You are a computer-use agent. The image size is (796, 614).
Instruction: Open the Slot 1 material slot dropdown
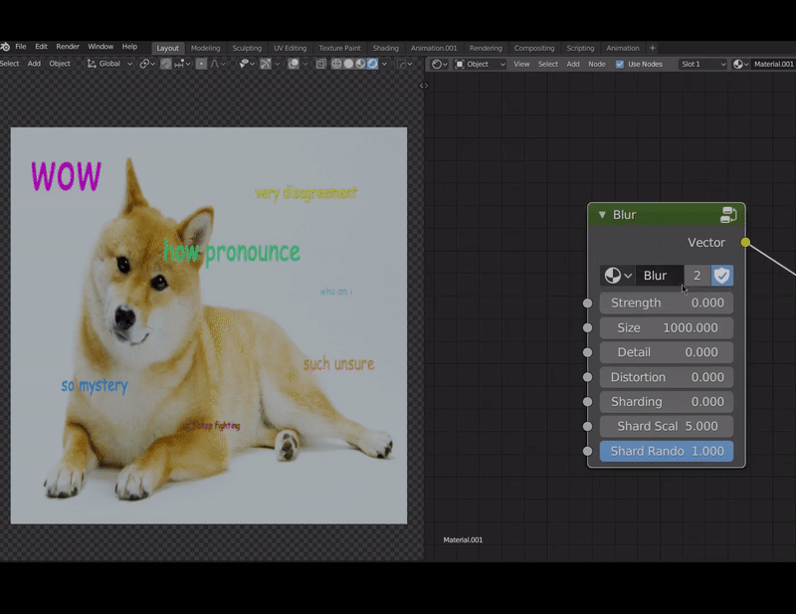pos(702,64)
